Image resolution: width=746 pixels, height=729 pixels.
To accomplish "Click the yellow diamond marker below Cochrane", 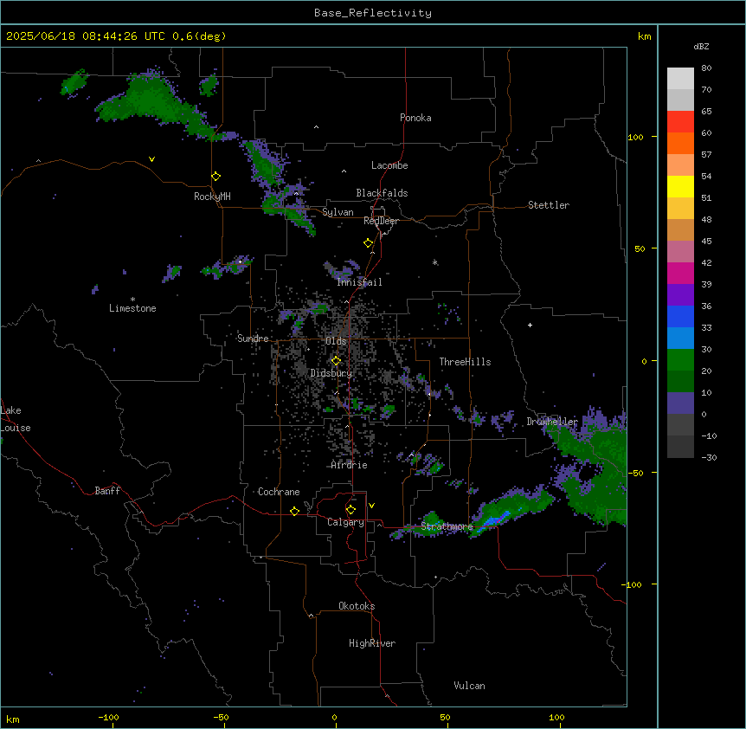I will pyautogui.click(x=294, y=511).
